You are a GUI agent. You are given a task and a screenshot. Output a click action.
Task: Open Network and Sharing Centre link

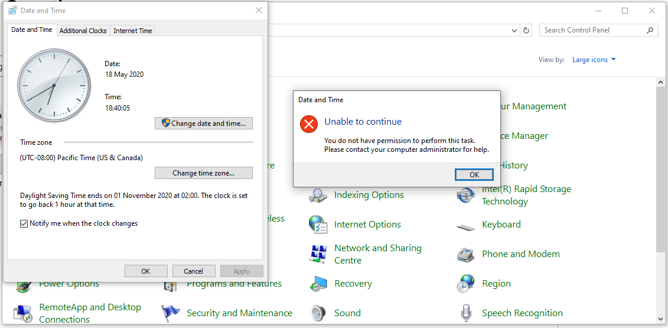(x=378, y=254)
